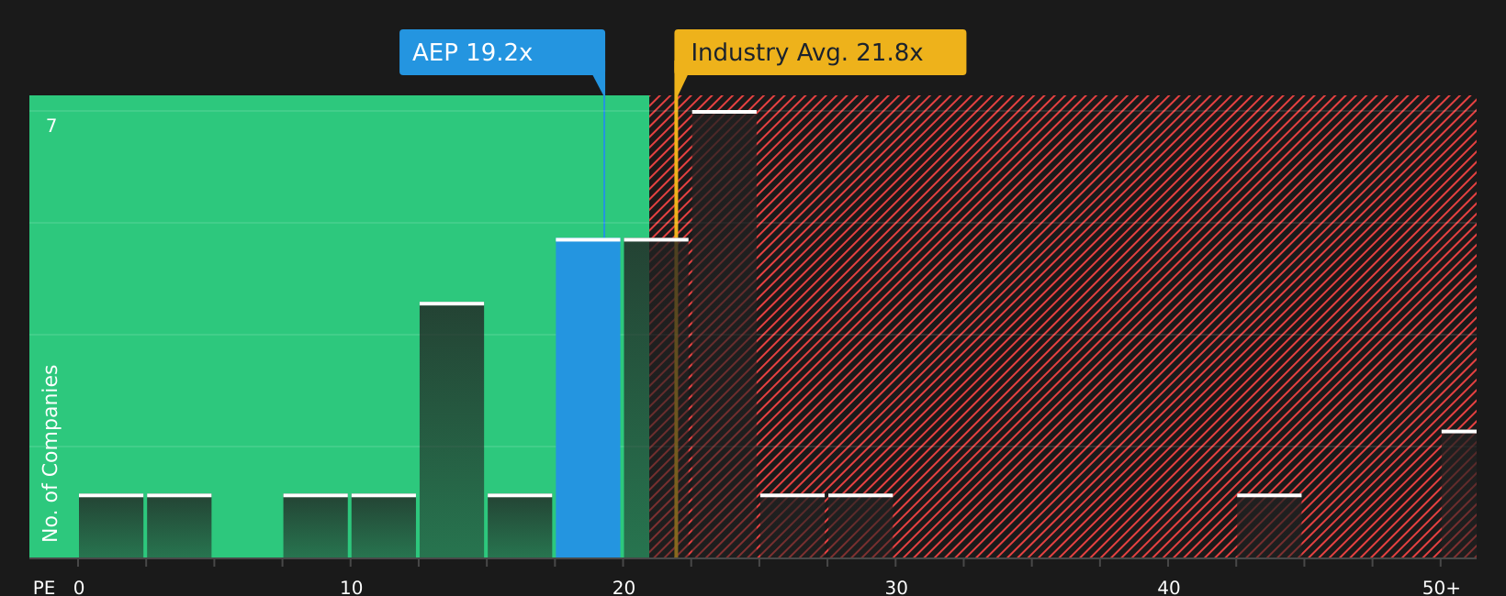Click the x-axis label 40
Screen dimensions: 1506x596
pos(1169,588)
